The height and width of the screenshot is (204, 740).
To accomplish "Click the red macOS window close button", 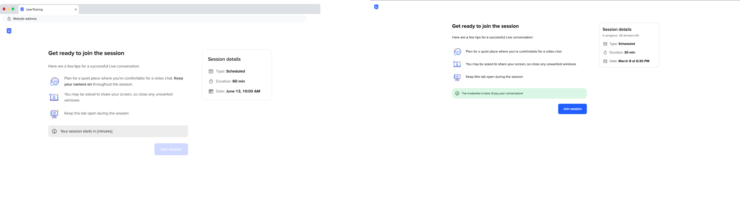I will 4,9.
